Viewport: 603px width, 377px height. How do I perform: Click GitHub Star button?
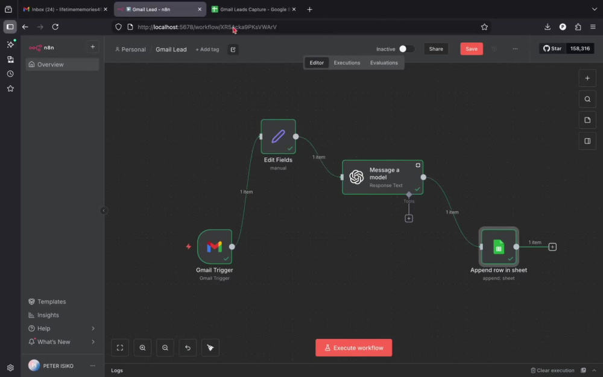(552, 48)
